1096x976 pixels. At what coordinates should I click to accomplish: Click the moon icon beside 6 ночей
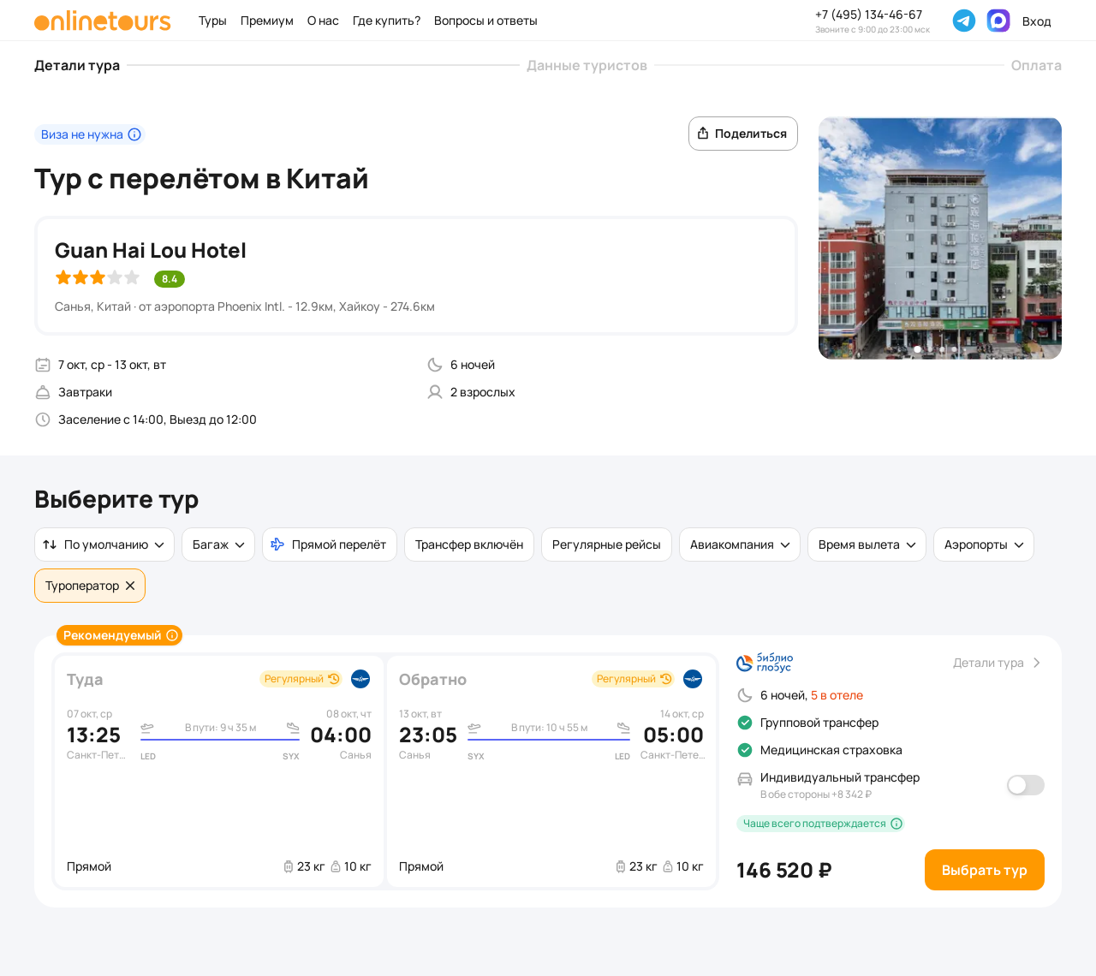point(435,365)
